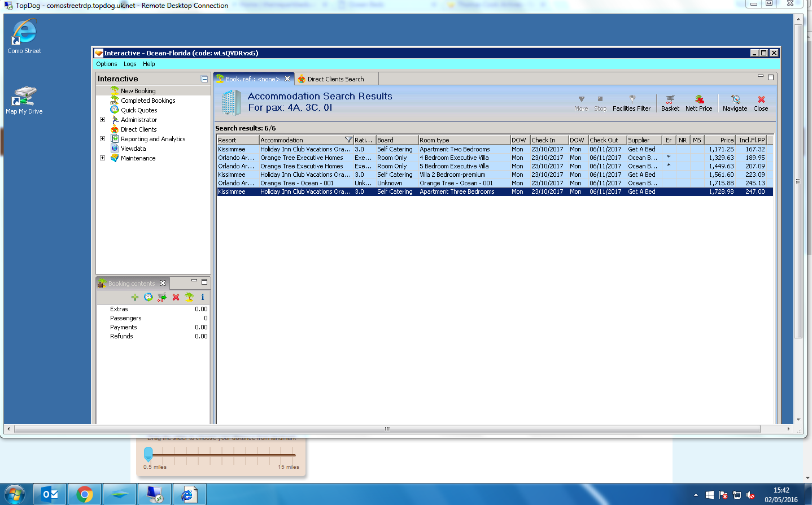The width and height of the screenshot is (812, 505).
Task: Show info via the blue i icon
Action: click(x=203, y=297)
